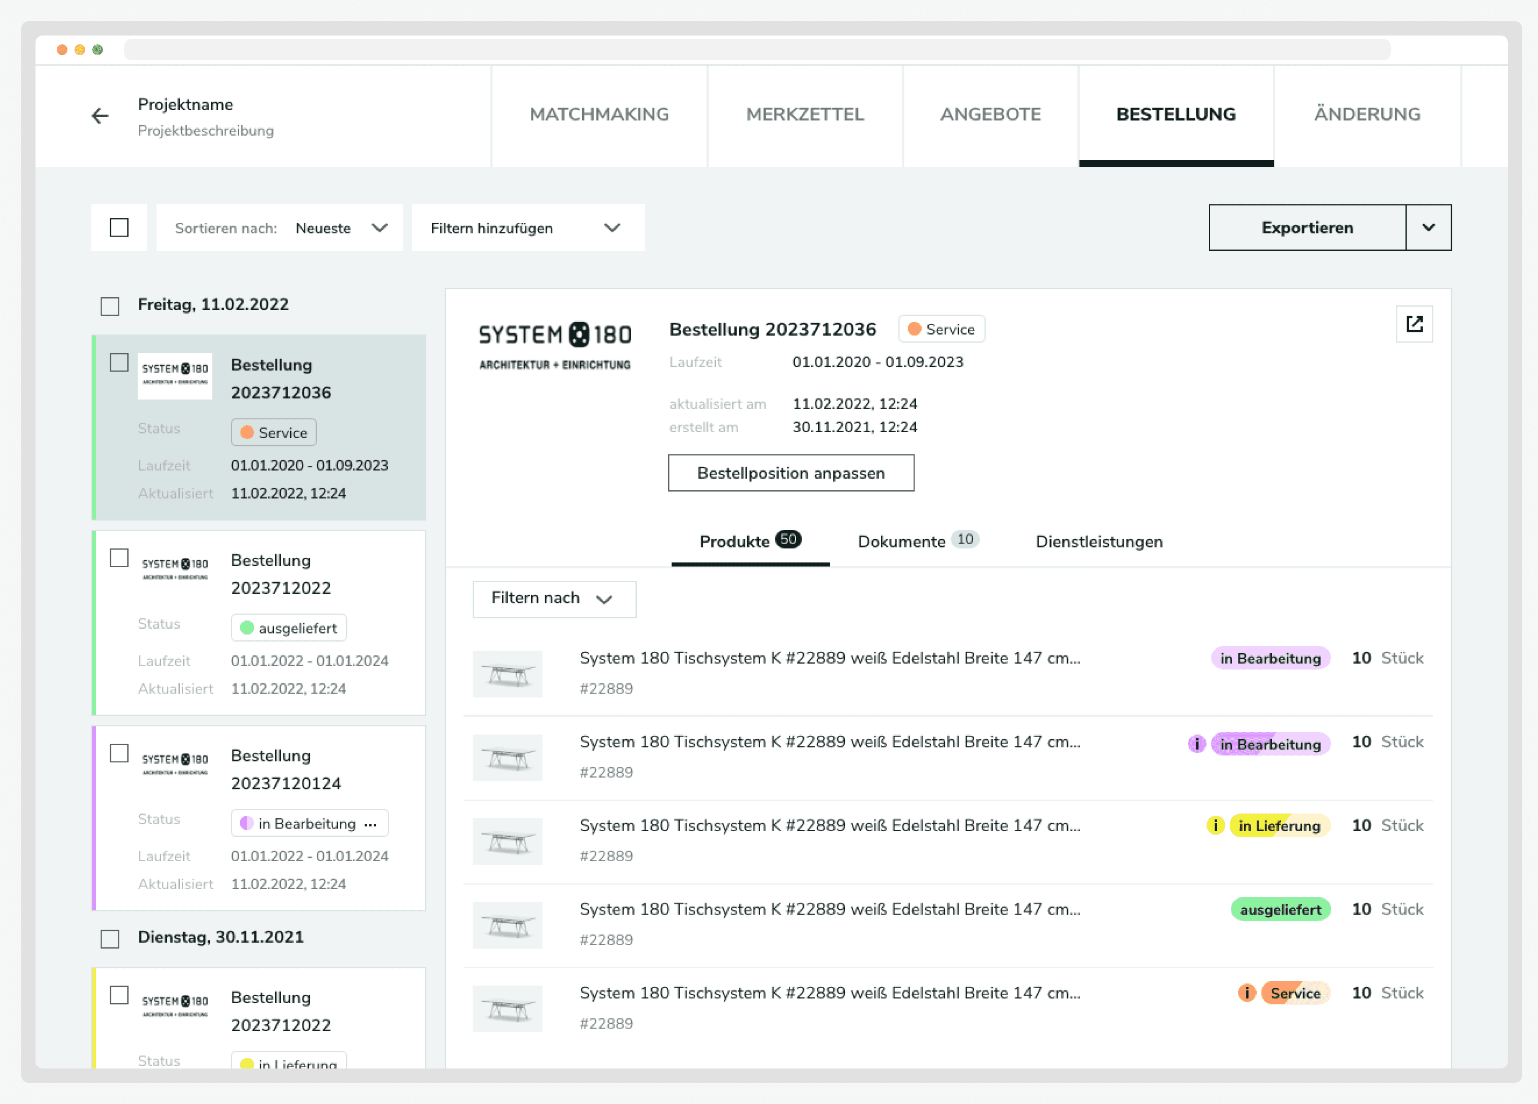Screen dimensions: 1538x1104
Task: Click Bestellposition anpassen button
Action: pos(791,473)
